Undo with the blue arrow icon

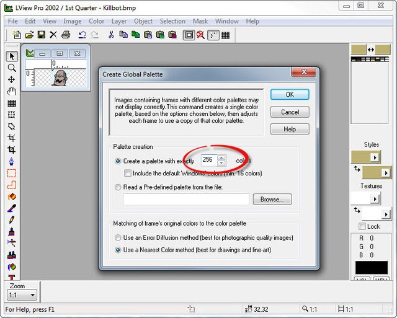[83, 35]
